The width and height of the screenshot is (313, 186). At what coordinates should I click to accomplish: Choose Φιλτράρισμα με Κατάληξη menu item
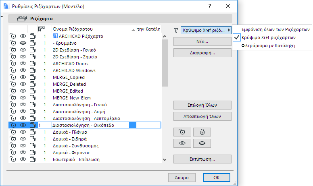coord(268,45)
